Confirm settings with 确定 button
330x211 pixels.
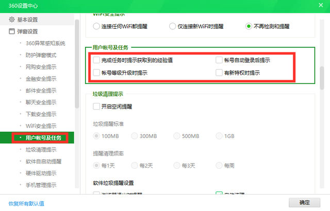(x=304, y=203)
